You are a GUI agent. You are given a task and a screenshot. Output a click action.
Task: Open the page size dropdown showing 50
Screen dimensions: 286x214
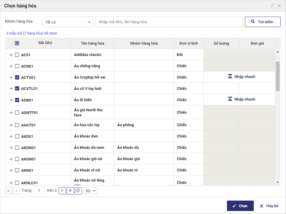[x=91, y=191]
